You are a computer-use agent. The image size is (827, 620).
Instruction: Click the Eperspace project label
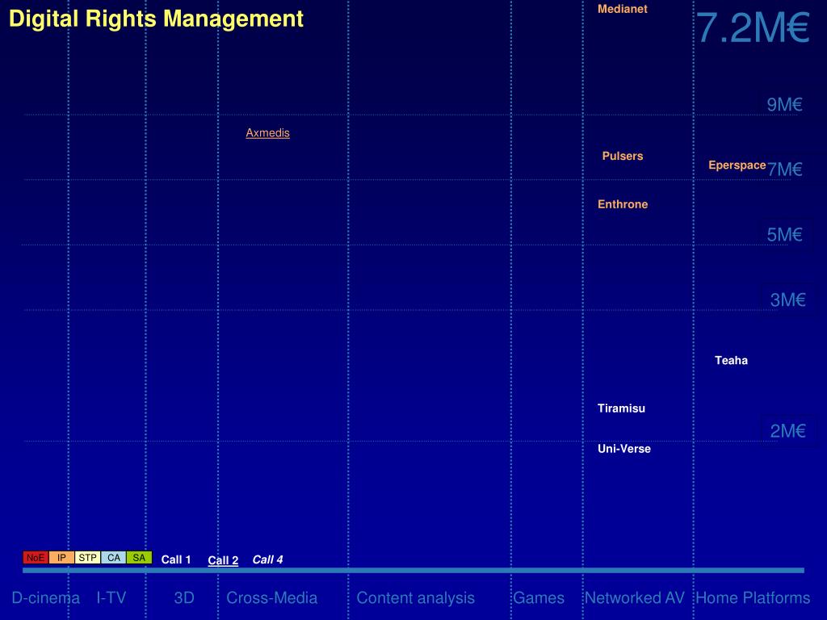pos(737,165)
